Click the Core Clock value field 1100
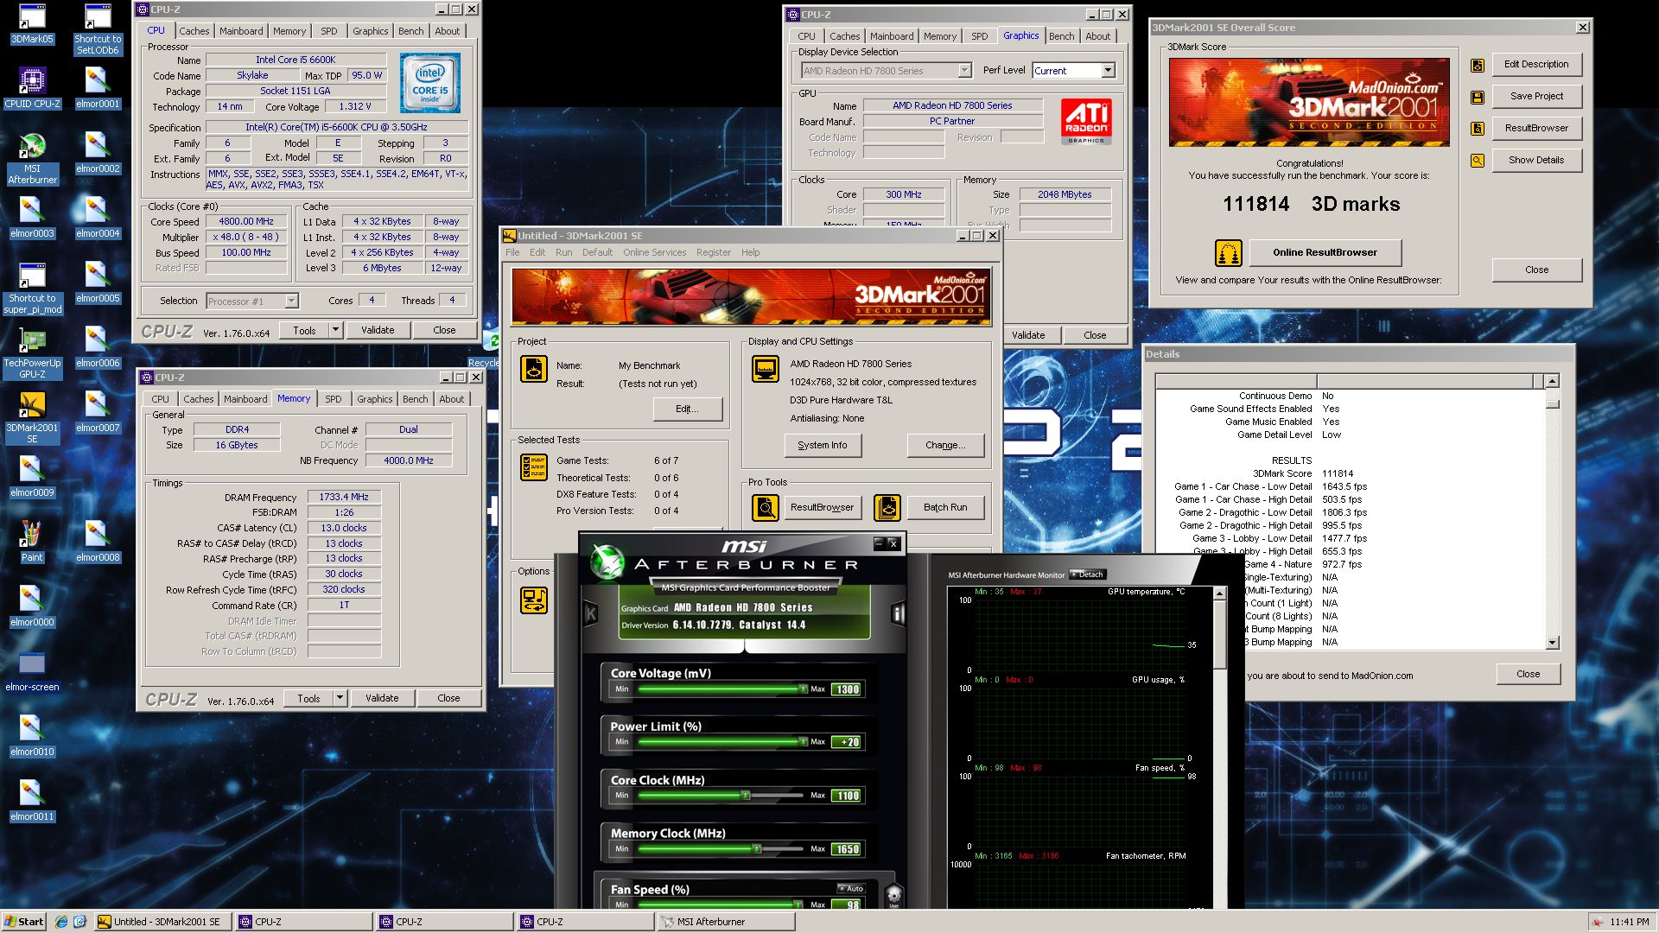This screenshot has width=1659, height=933. click(x=847, y=796)
